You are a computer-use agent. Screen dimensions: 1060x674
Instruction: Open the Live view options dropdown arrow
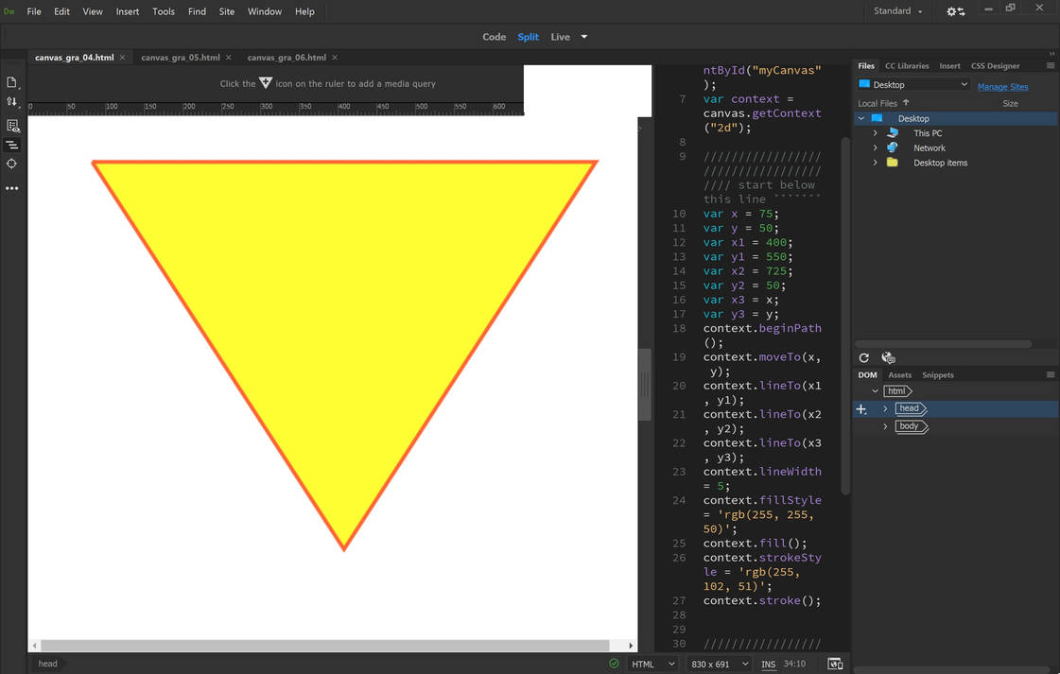tap(584, 37)
